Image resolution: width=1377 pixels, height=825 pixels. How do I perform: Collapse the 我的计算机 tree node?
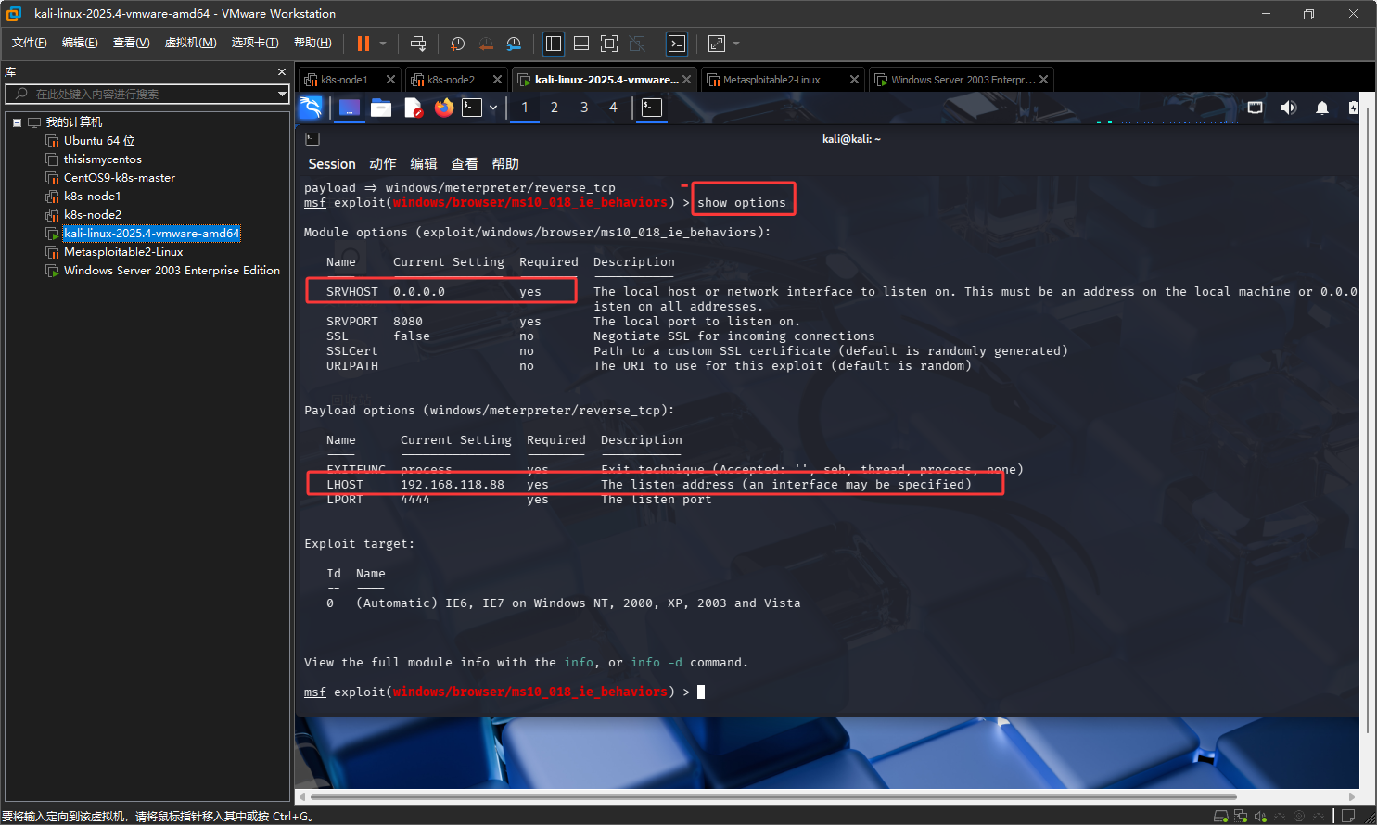[x=17, y=122]
